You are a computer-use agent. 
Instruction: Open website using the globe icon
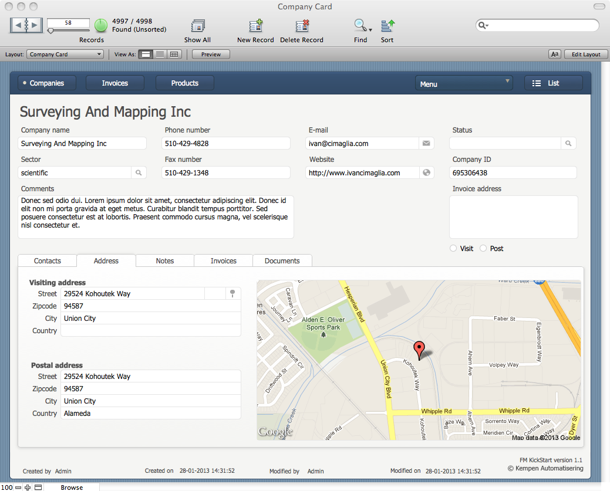pos(427,172)
